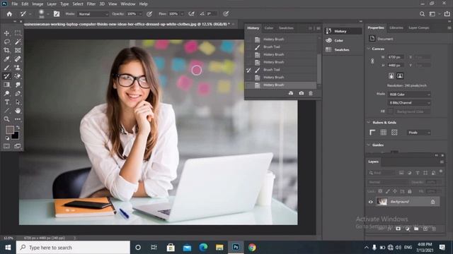Go to the Home screen

click(x=9, y=14)
